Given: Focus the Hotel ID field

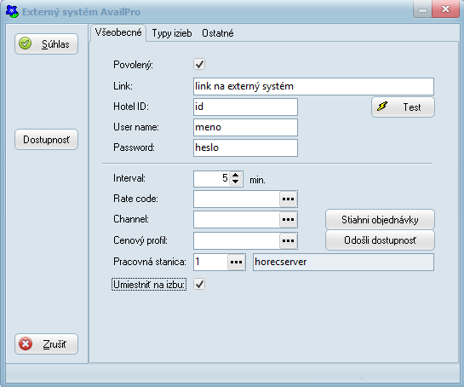Looking at the screenshot, I should click(x=245, y=107).
